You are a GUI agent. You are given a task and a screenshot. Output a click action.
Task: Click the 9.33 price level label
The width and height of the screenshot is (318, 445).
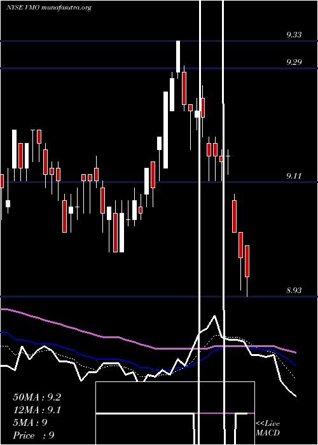pos(294,35)
